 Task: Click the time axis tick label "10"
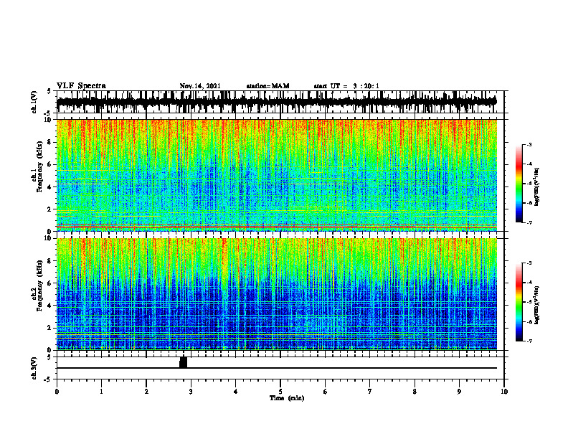(x=504, y=392)
